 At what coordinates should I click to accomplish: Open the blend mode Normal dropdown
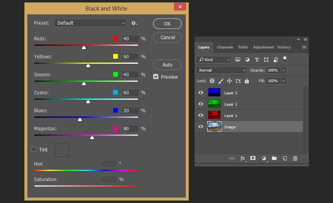pyautogui.click(x=222, y=70)
